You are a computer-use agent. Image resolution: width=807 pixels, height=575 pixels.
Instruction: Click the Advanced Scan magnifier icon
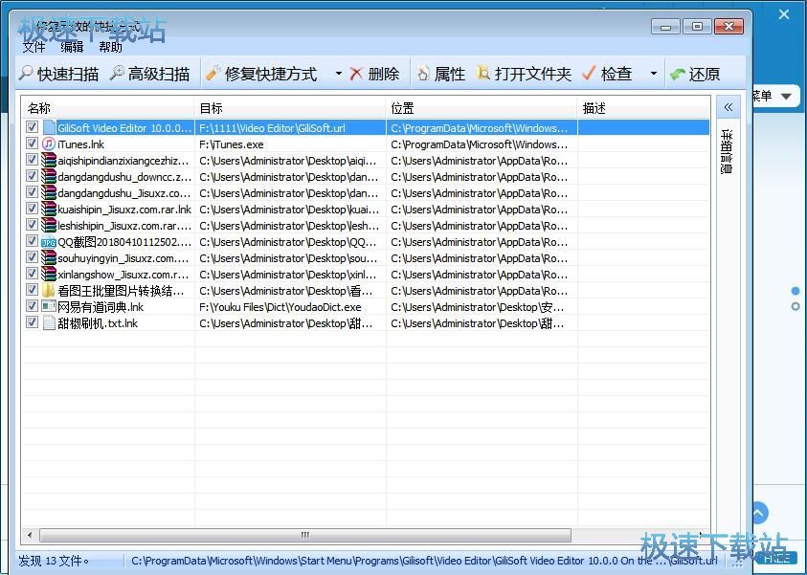117,73
